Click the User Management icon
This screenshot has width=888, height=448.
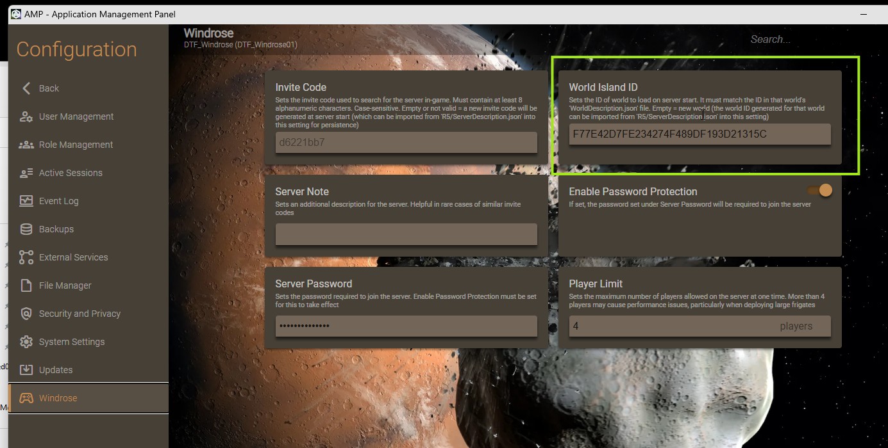click(26, 116)
